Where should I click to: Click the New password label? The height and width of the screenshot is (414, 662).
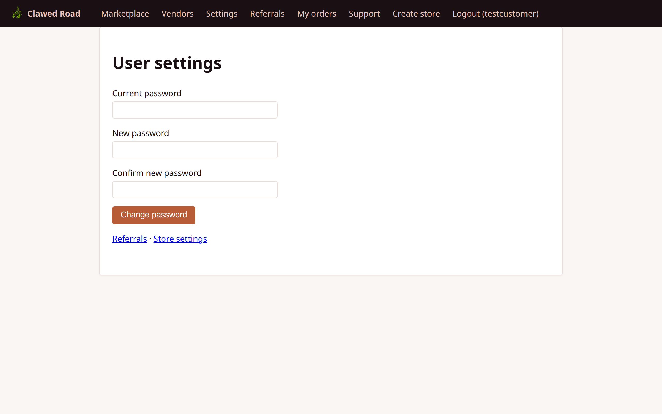pyautogui.click(x=140, y=133)
